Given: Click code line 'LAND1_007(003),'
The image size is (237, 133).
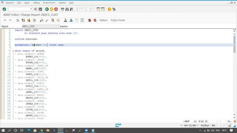Looking at the screenshot, I should coord(36,92).
